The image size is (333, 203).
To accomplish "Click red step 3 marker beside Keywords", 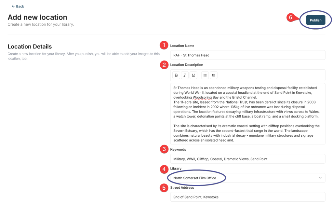I will pos(164,149).
